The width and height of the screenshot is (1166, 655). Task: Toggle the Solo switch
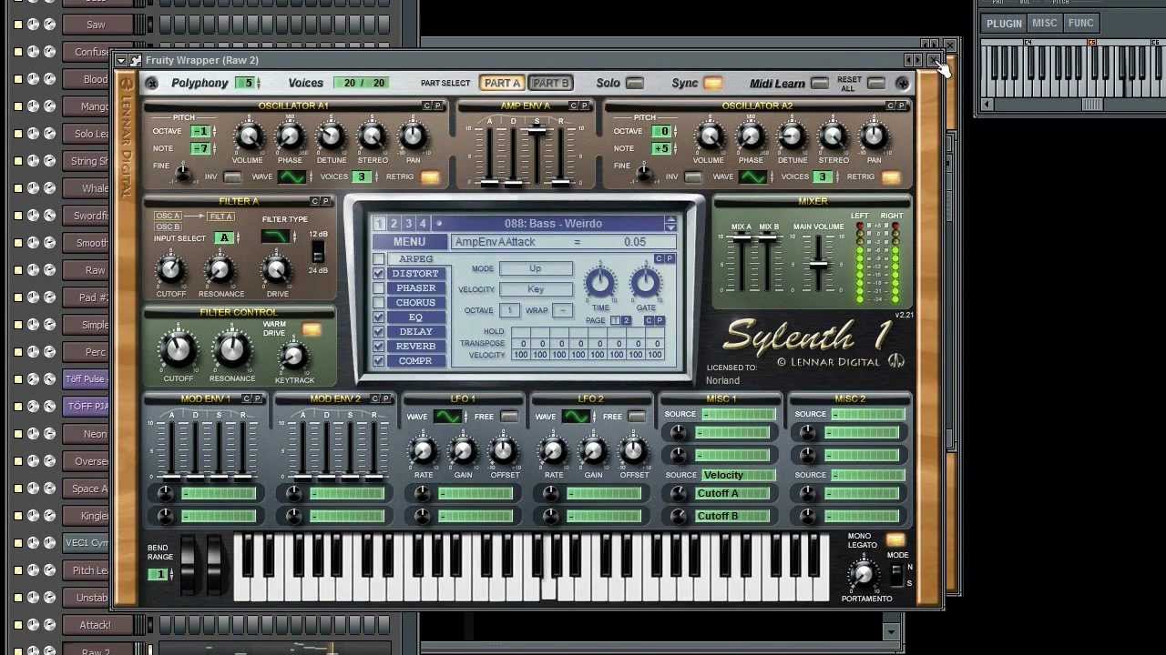pos(635,84)
